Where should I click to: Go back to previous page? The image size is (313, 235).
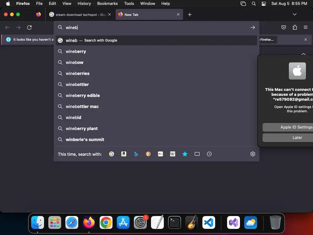7,27
